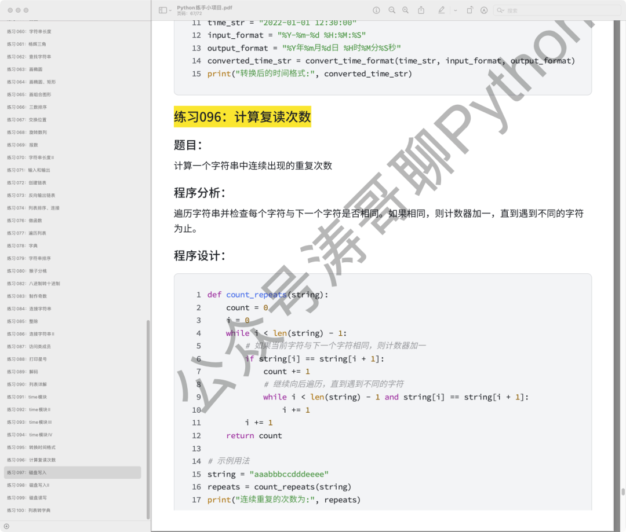Open outline entry 练习 082: 八进制转十进制

click(x=34, y=284)
